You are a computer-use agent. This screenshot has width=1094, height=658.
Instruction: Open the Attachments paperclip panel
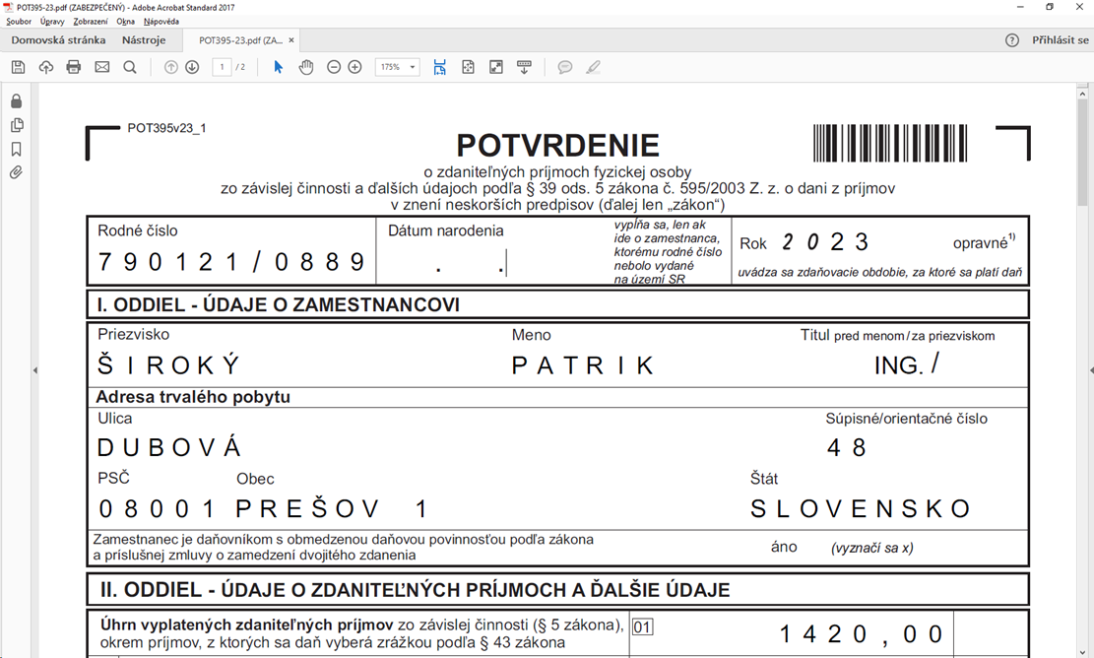coord(16,173)
